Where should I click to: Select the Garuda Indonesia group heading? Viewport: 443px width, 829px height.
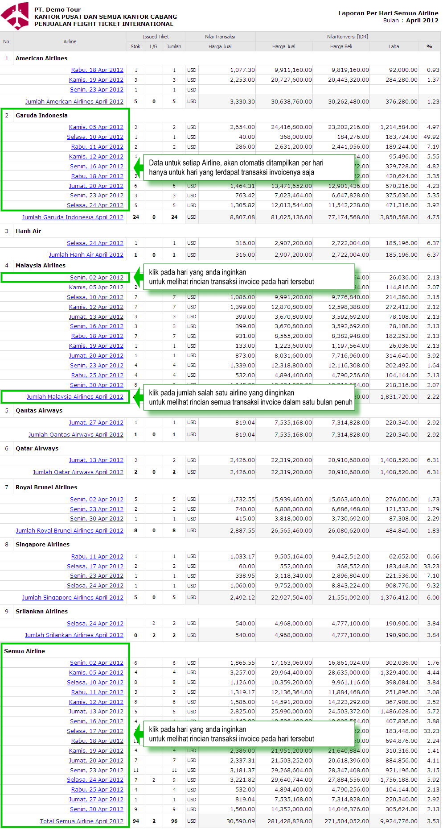(41, 116)
